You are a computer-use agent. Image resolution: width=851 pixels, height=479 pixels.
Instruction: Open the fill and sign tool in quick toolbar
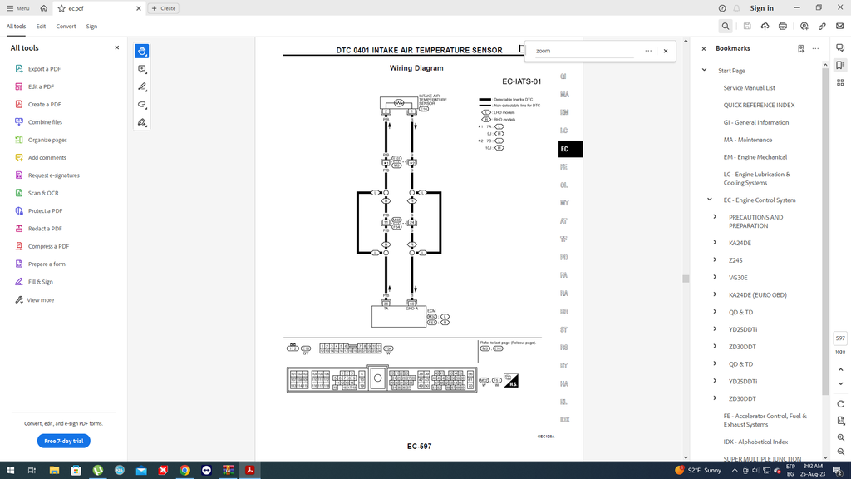(x=141, y=122)
